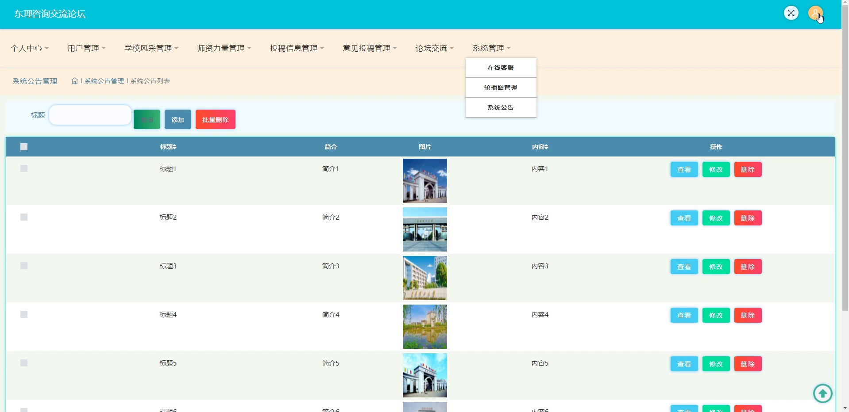849x412 pixels.
Task: Toggle fullscreen mode icon in header
Action: point(791,13)
